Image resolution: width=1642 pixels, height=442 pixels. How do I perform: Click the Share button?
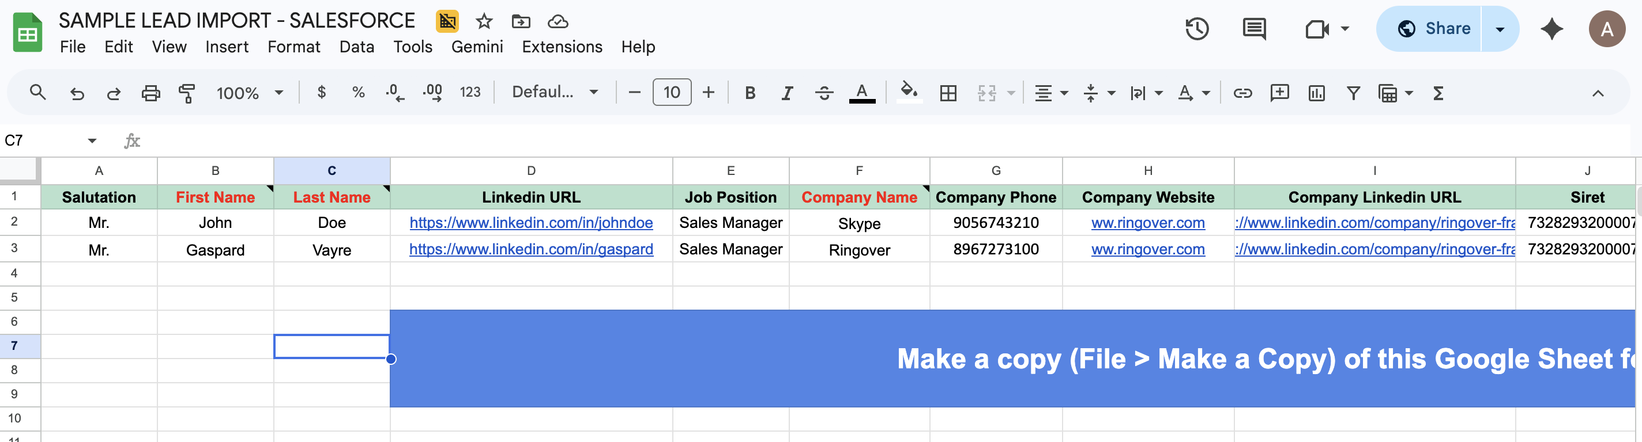pyautogui.click(x=1434, y=29)
